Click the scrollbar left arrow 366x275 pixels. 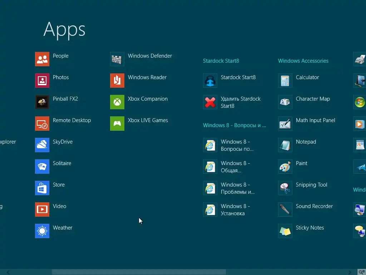coord(8,272)
